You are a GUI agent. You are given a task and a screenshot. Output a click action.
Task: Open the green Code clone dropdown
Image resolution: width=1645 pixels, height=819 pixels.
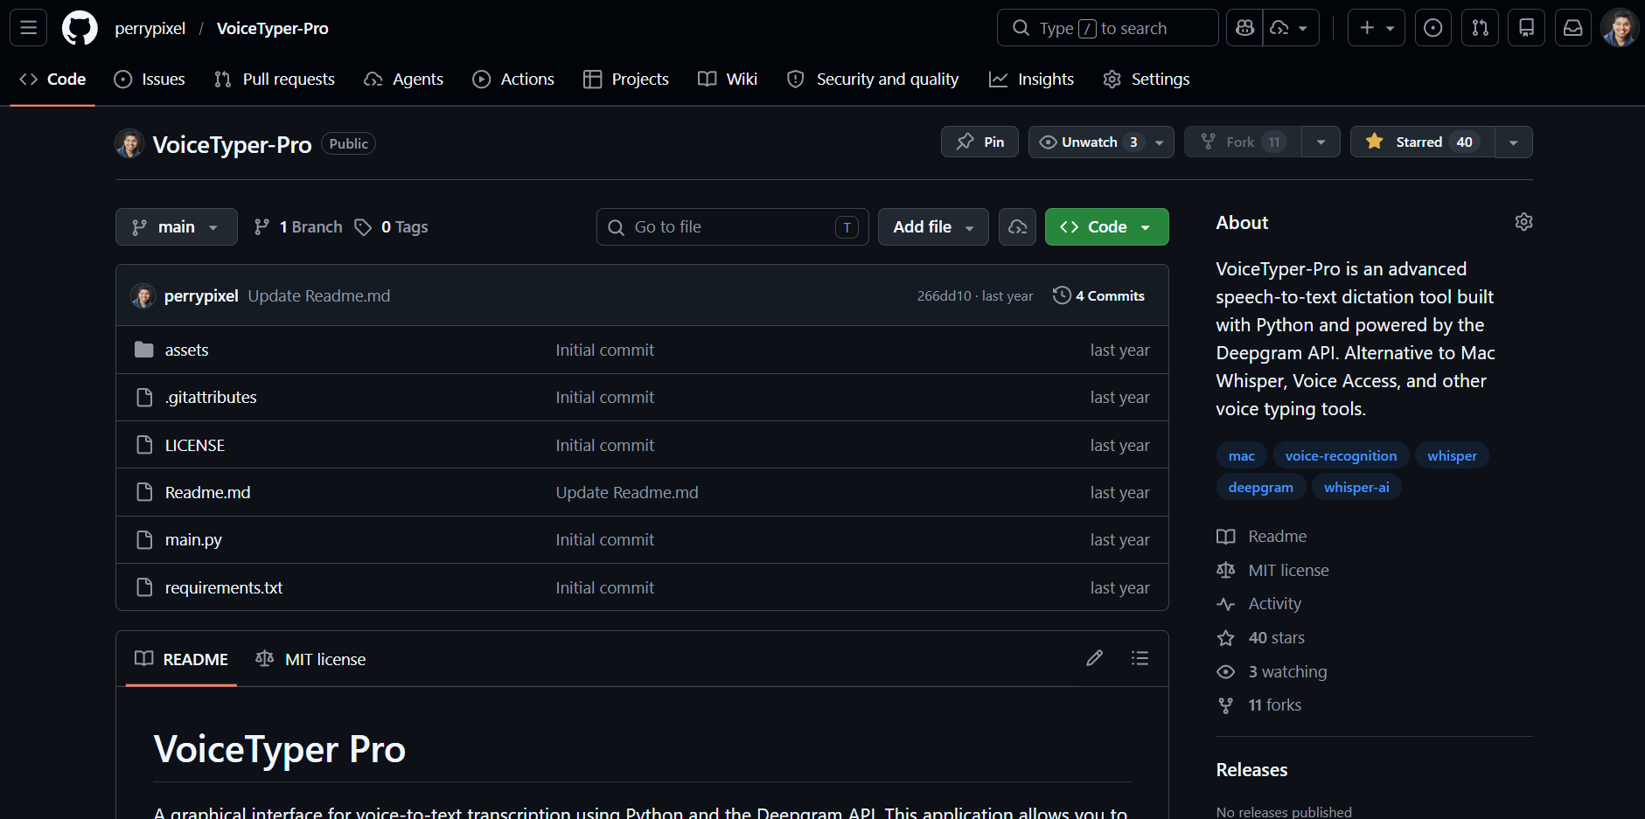click(x=1106, y=226)
